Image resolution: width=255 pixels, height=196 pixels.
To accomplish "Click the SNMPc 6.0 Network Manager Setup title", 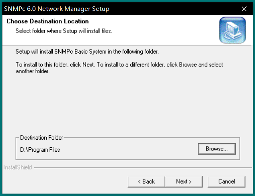I will 56,9.
